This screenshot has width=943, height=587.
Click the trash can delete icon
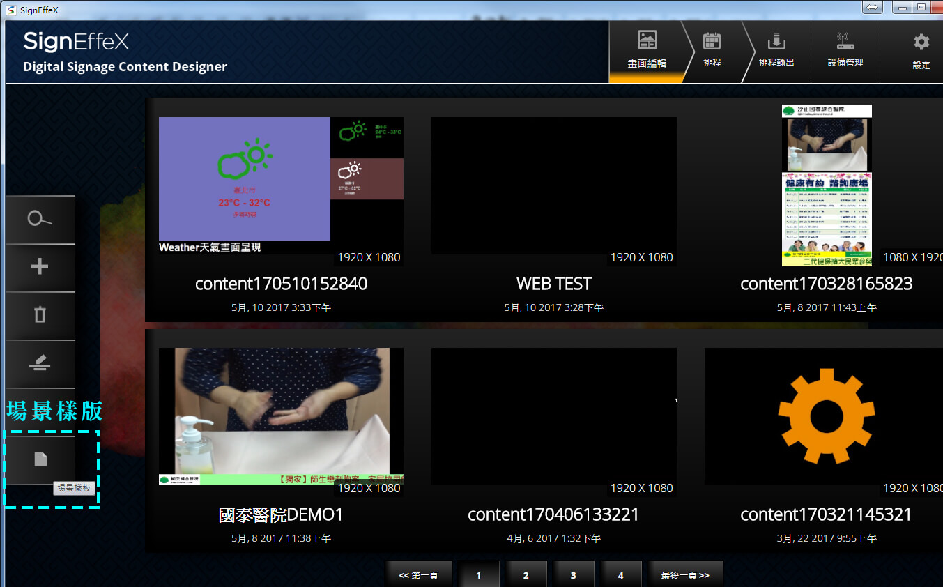[x=40, y=315]
